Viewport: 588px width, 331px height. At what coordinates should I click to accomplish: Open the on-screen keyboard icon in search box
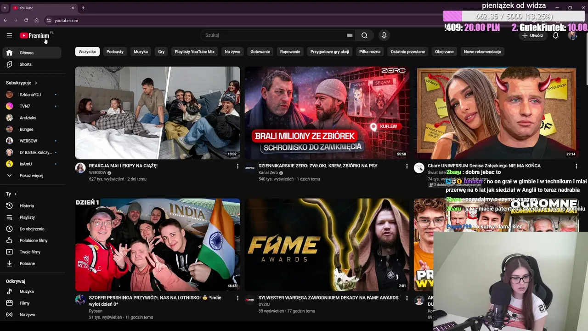coord(350,35)
